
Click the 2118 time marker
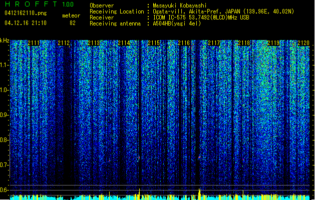pyautogui.click(x=244, y=43)
